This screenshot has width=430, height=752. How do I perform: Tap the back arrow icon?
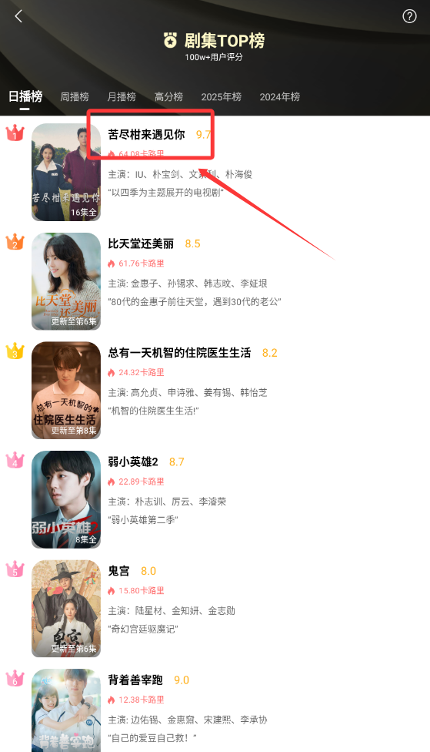18,16
